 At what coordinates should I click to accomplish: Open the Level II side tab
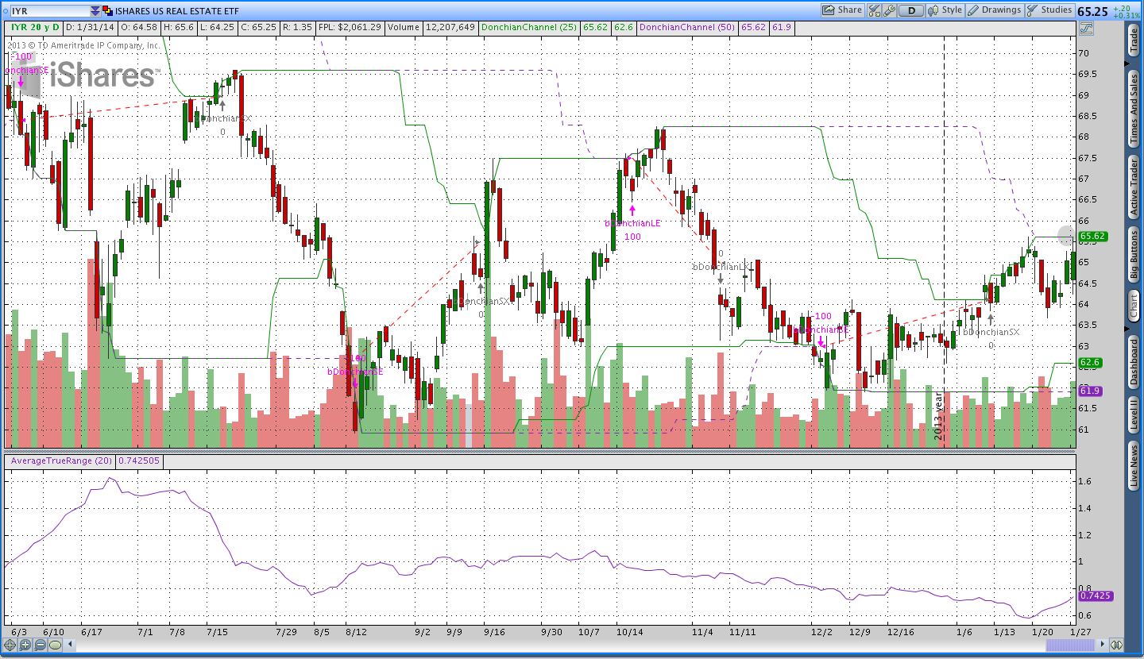pyautogui.click(x=1134, y=417)
